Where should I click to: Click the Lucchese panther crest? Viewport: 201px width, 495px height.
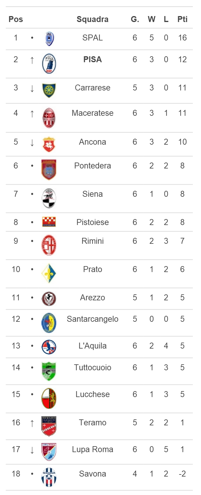click(49, 398)
